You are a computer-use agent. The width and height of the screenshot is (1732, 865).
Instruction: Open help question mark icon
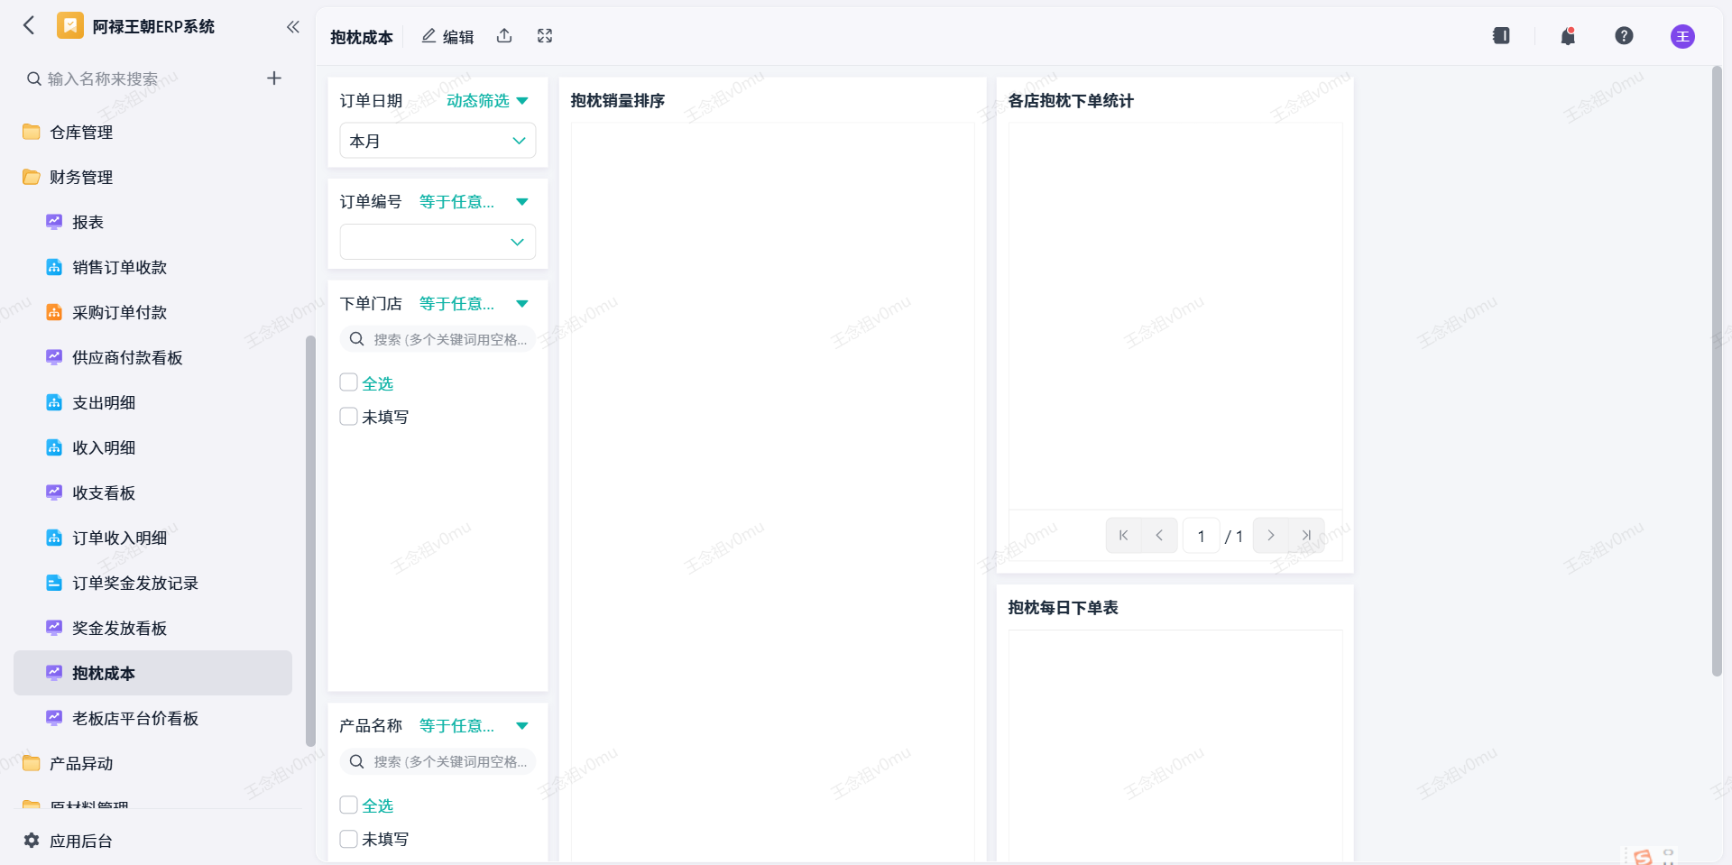(1624, 36)
